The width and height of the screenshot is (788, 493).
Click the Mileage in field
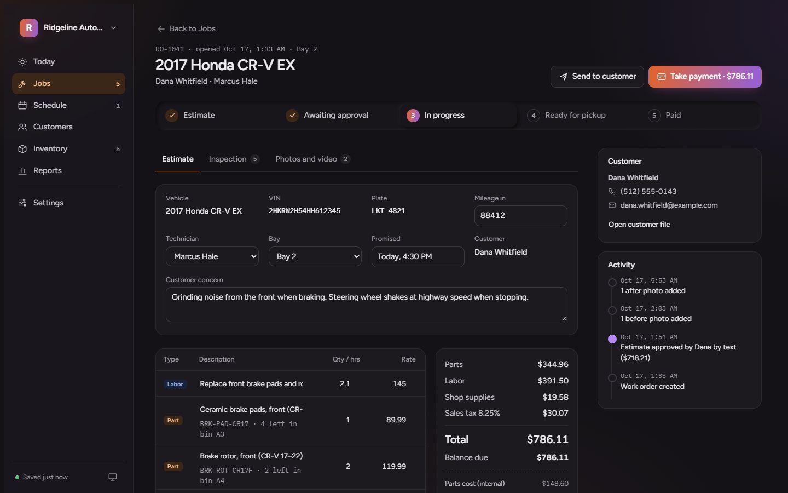tap(521, 216)
